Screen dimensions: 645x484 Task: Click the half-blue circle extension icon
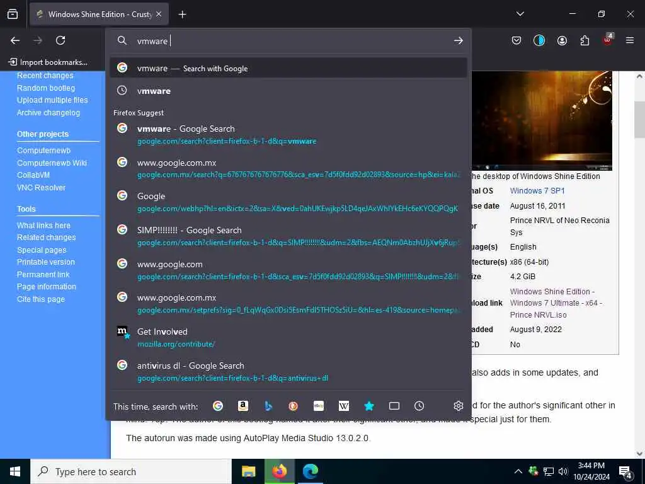click(x=539, y=40)
